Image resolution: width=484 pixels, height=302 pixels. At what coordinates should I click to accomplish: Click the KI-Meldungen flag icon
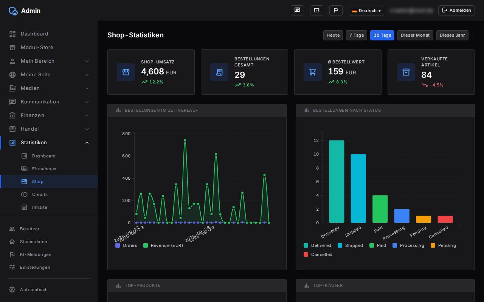(x=12, y=254)
